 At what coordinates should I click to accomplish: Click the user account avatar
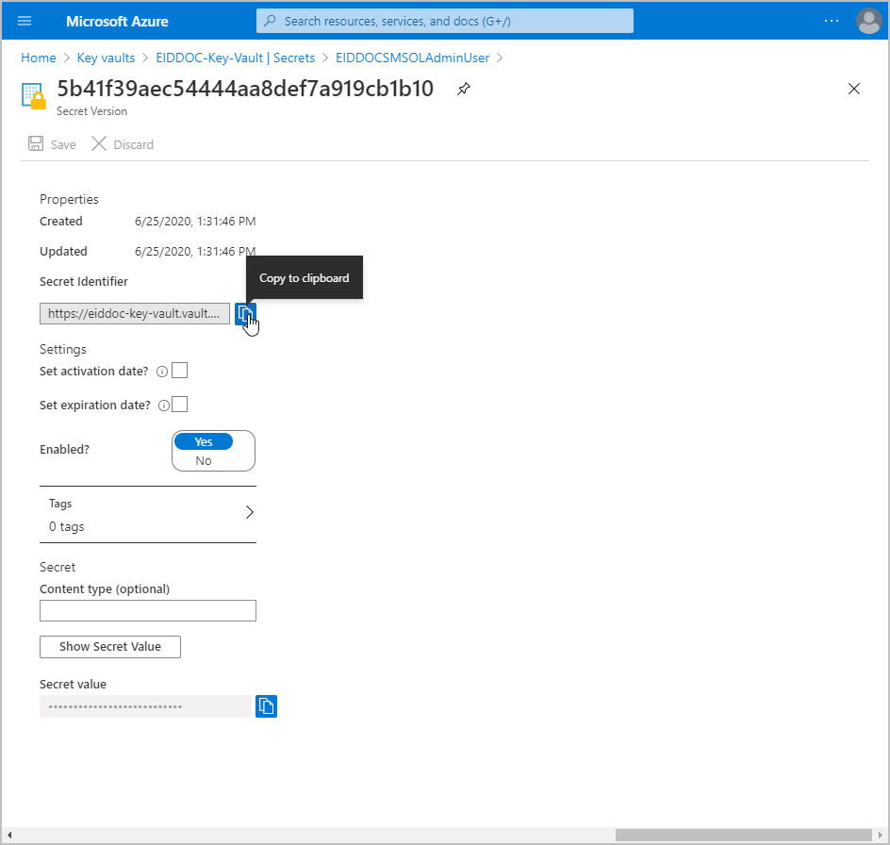tap(868, 21)
